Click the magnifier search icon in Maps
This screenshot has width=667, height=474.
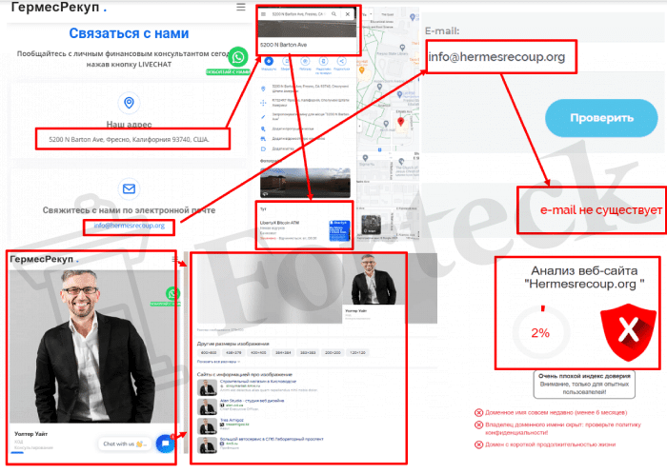tap(333, 14)
